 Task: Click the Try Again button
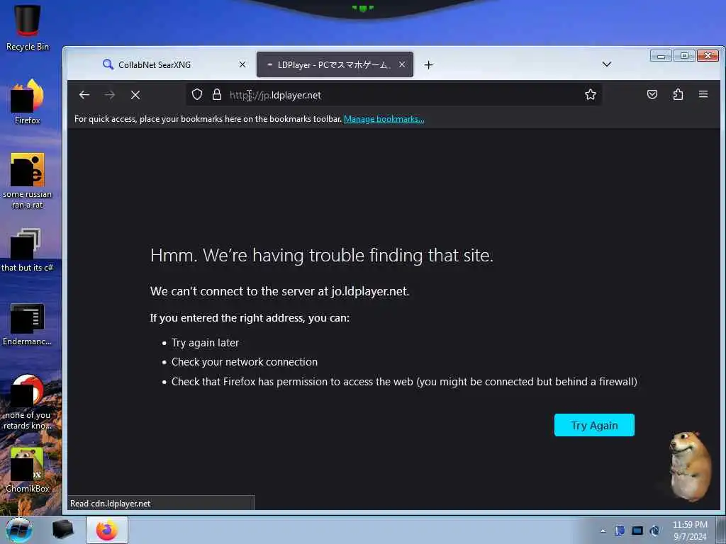(x=594, y=425)
